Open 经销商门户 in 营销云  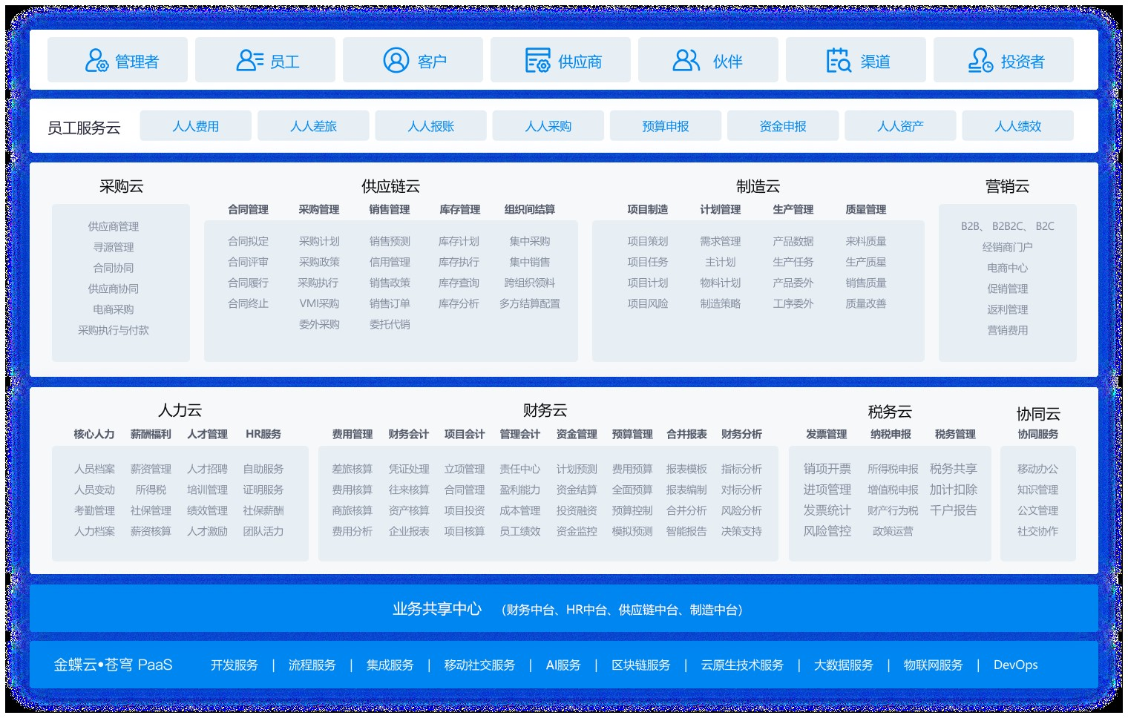pos(1007,247)
